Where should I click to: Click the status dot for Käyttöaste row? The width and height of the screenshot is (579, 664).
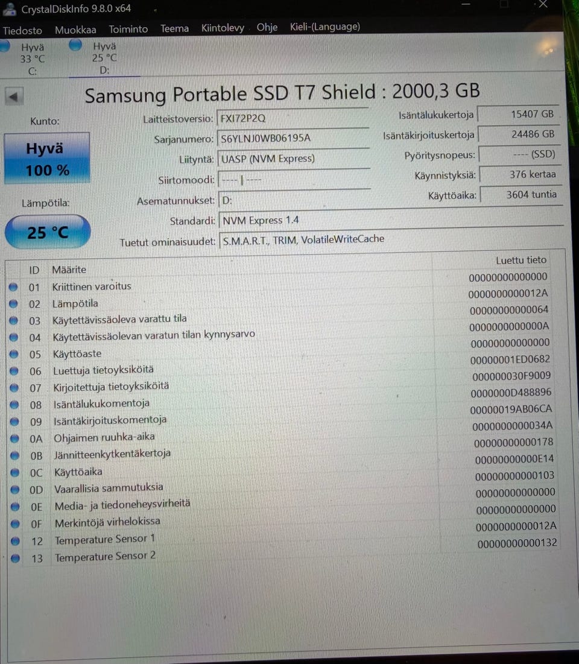(14, 354)
